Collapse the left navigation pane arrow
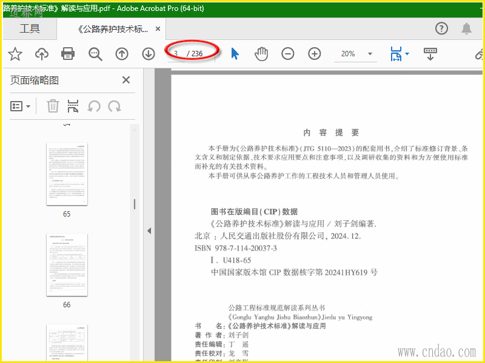Image resolution: width=485 pixels, height=363 pixels. 149,231
